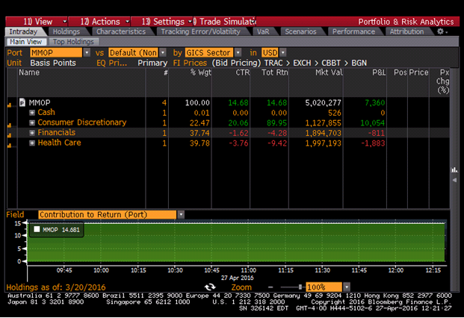Click the collapse arrow on right panel edge

pyautogui.click(x=454, y=170)
